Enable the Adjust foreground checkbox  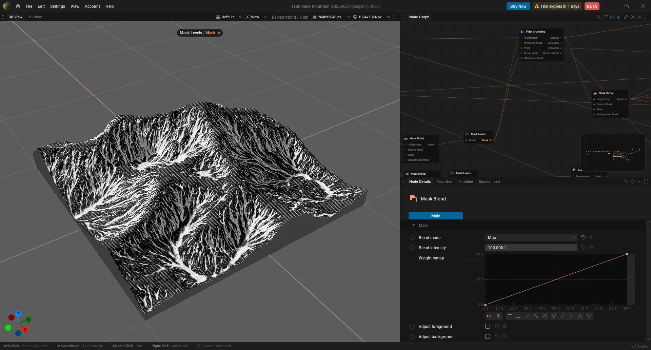point(488,326)
